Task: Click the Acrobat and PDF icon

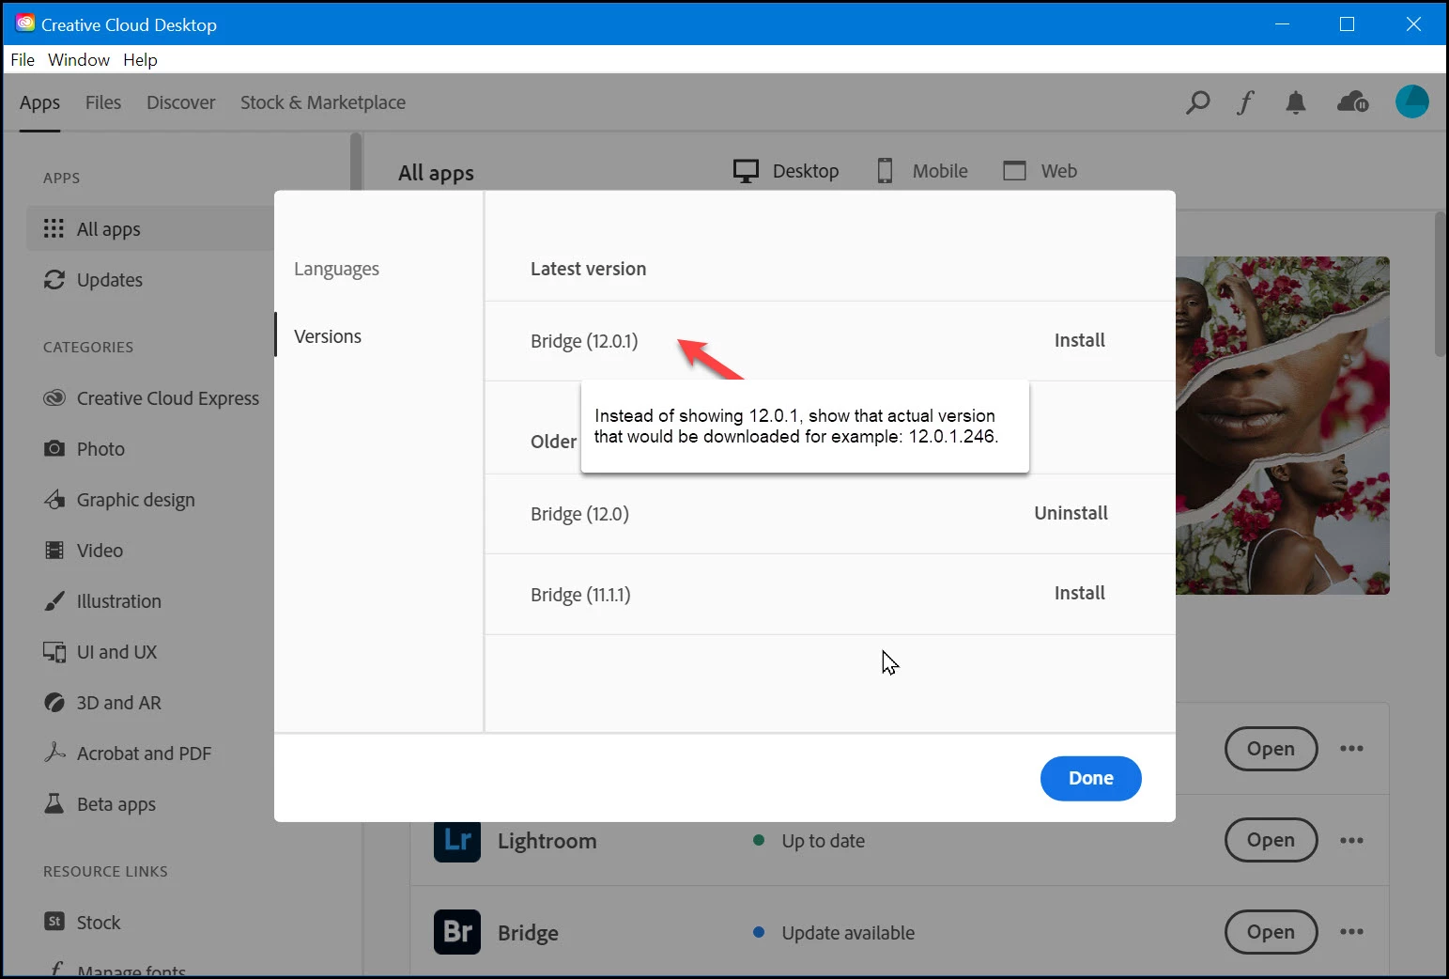Action: (x=54, y=753)
